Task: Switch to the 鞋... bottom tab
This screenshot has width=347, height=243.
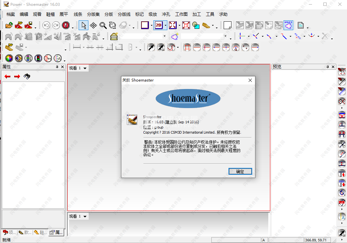Action: [x=40, y=232]
